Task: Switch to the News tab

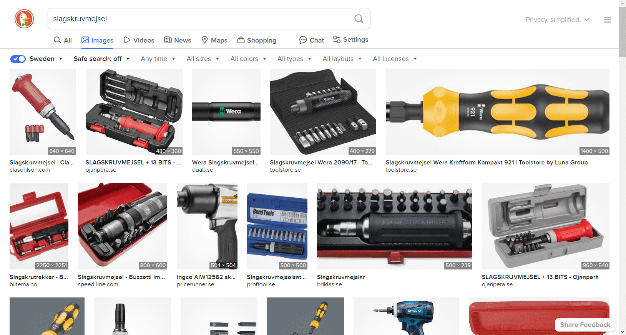Action: click(x=178, y=40)
